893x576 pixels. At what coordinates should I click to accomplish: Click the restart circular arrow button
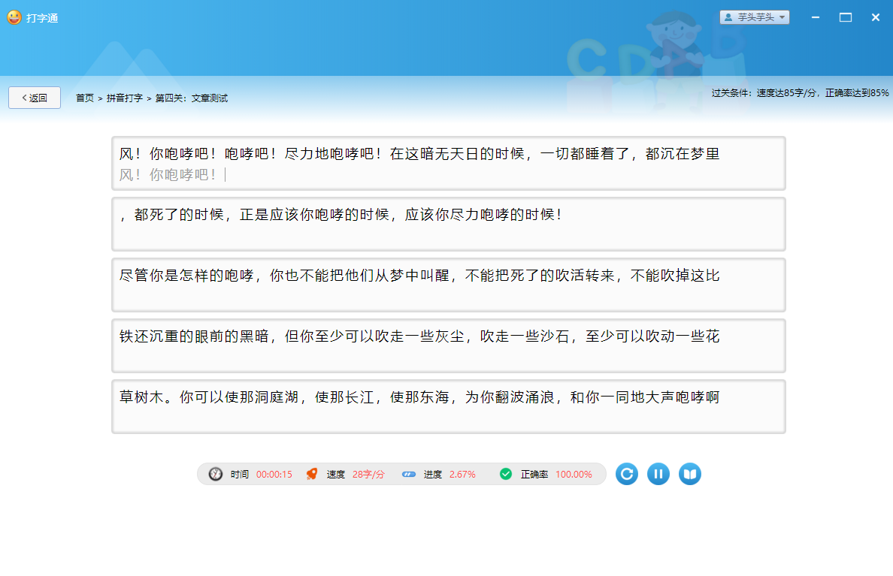pos(626,474)
